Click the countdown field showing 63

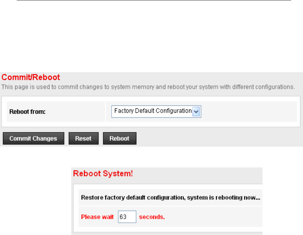pos(127,217)
